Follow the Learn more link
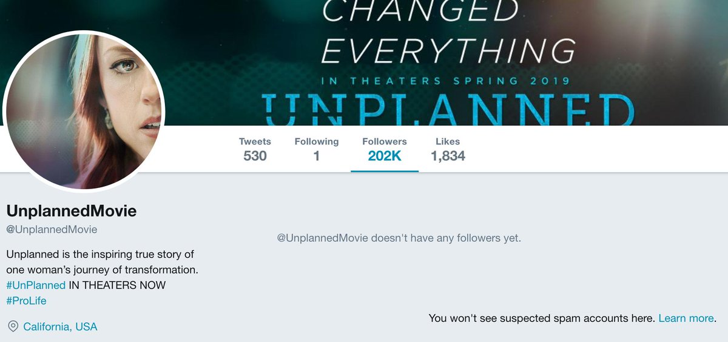The height and width of the screenshot is (342, 728). (x=686, y=318)
